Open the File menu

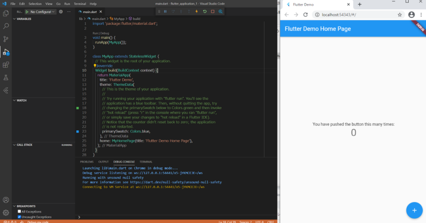point(13,4)
